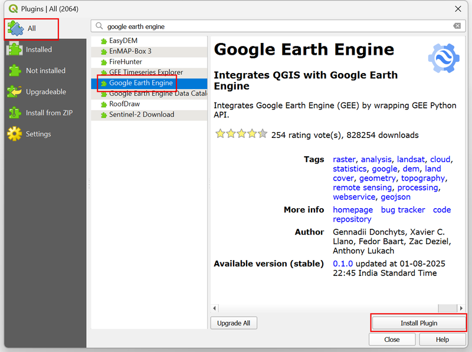Click the Install from ZIP icon
Image resolution: width=472 pixels, height=352 pixels.
tap(14, 113)
